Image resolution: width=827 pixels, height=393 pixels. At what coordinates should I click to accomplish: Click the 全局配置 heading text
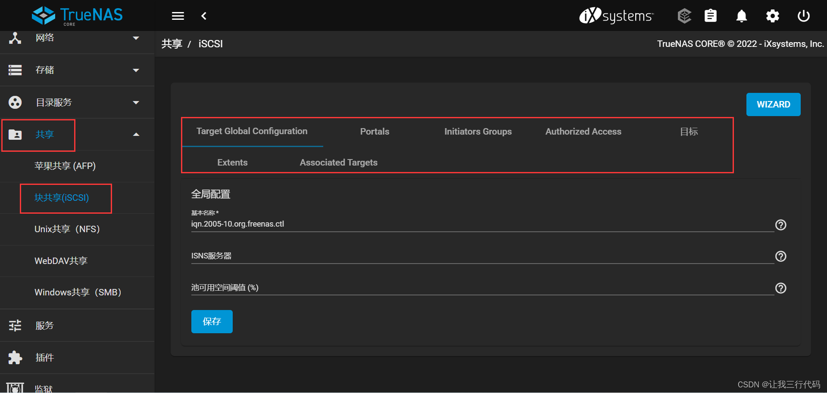211,194
